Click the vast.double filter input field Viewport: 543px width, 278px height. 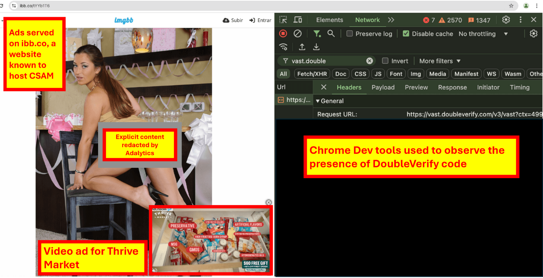coord(327,61)
